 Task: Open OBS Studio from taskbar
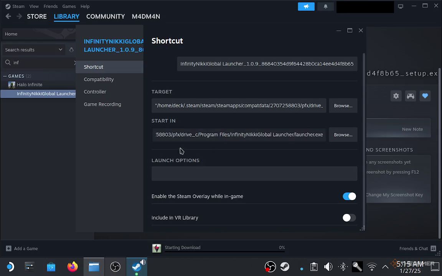click(115, 266)
